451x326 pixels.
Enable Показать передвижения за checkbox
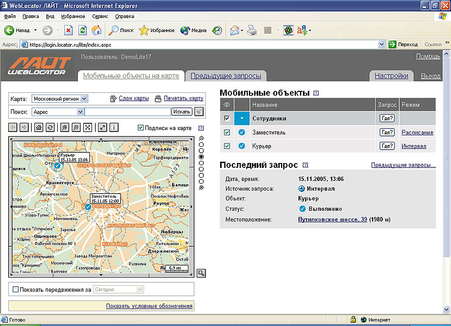pos(16,289)
